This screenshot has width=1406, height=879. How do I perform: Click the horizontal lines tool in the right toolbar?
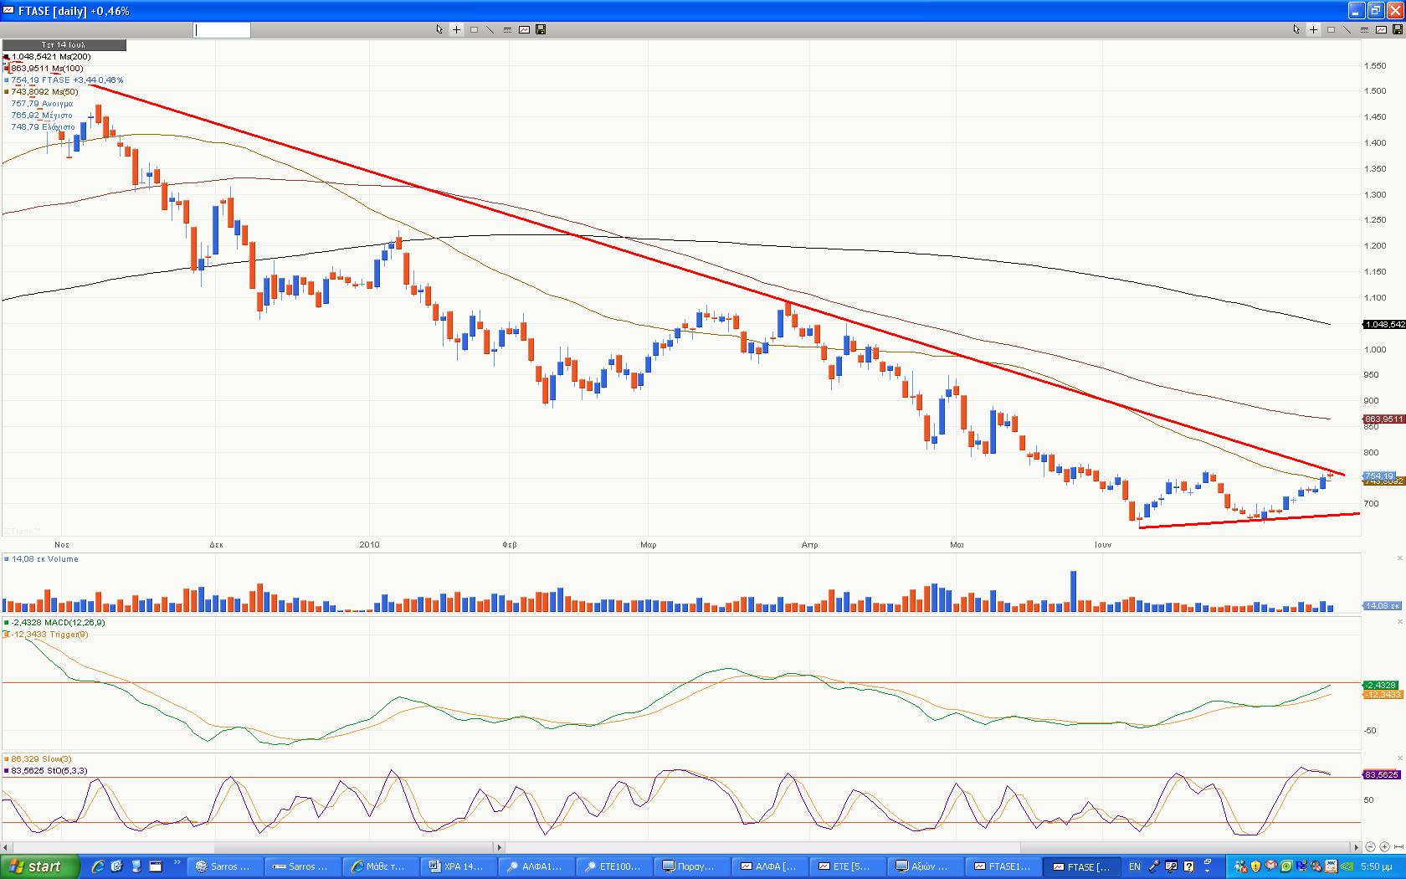point(1364,29)
